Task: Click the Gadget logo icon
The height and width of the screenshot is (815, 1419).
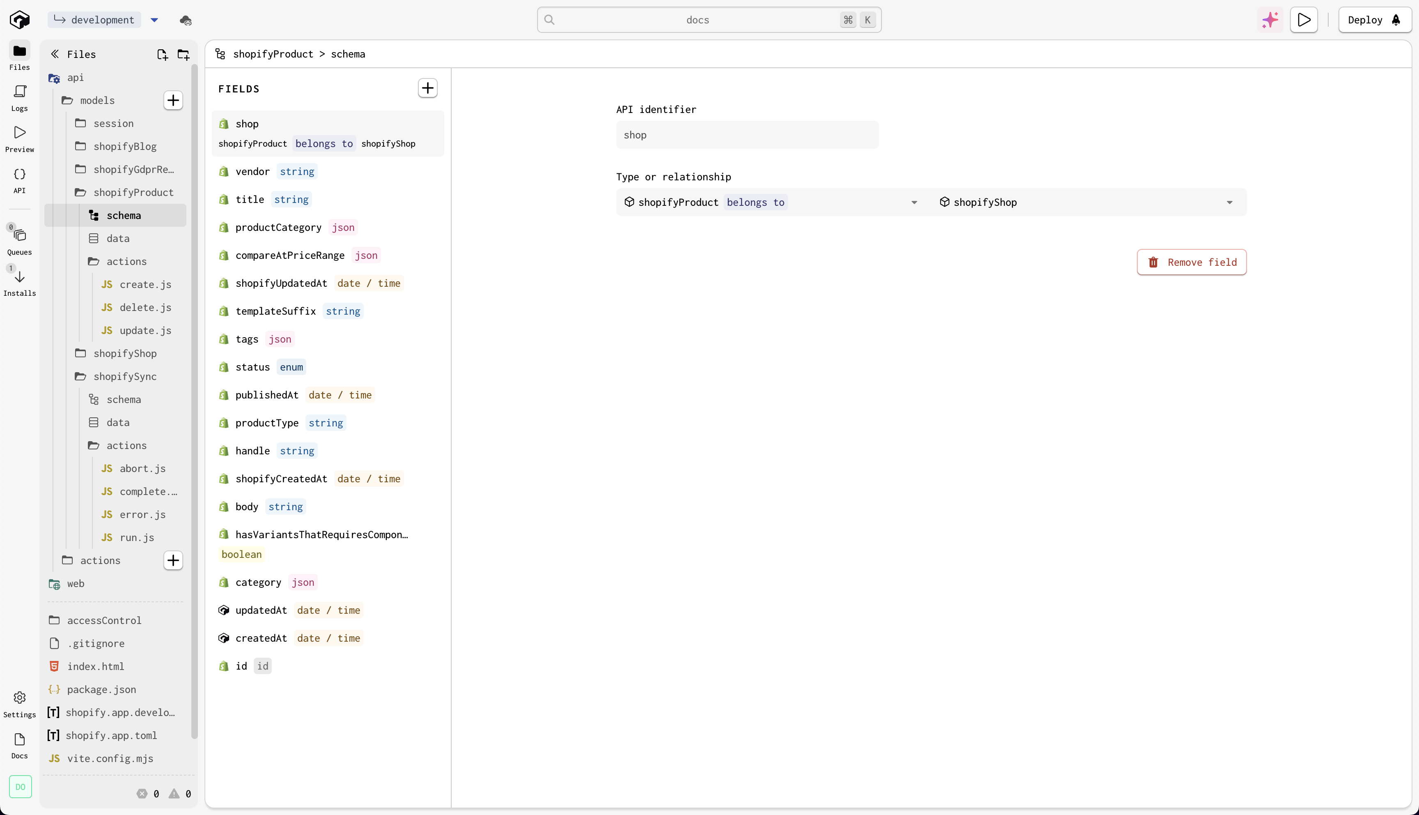Action: coord(20,20)
